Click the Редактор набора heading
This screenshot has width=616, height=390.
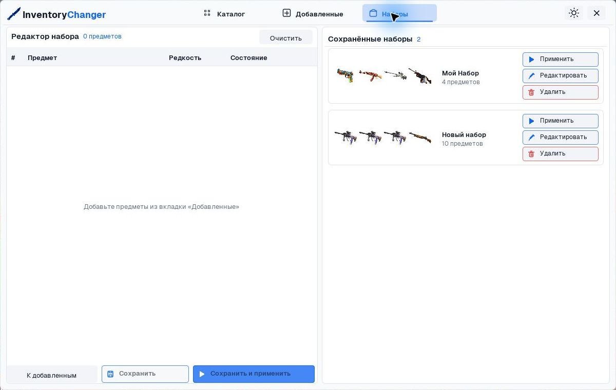[x=45, y=36]
